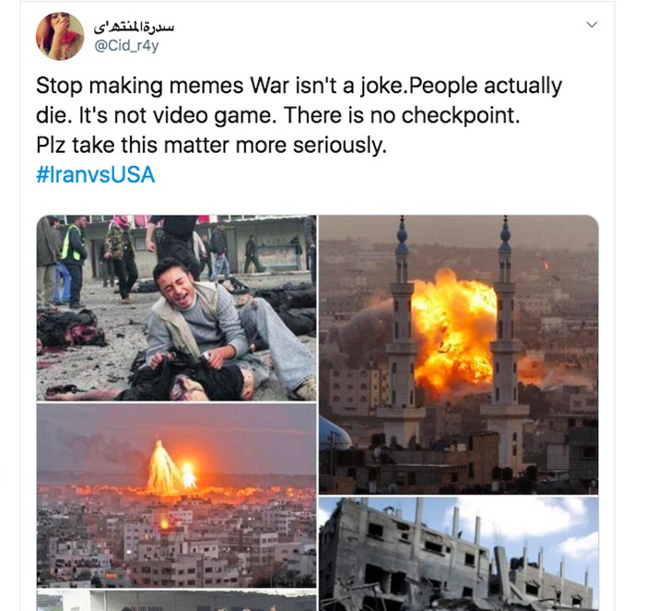Viewport: 645px width, 611px height.
Task: Open the white phosphorus city skyline photo
Action: coord(177,496)
